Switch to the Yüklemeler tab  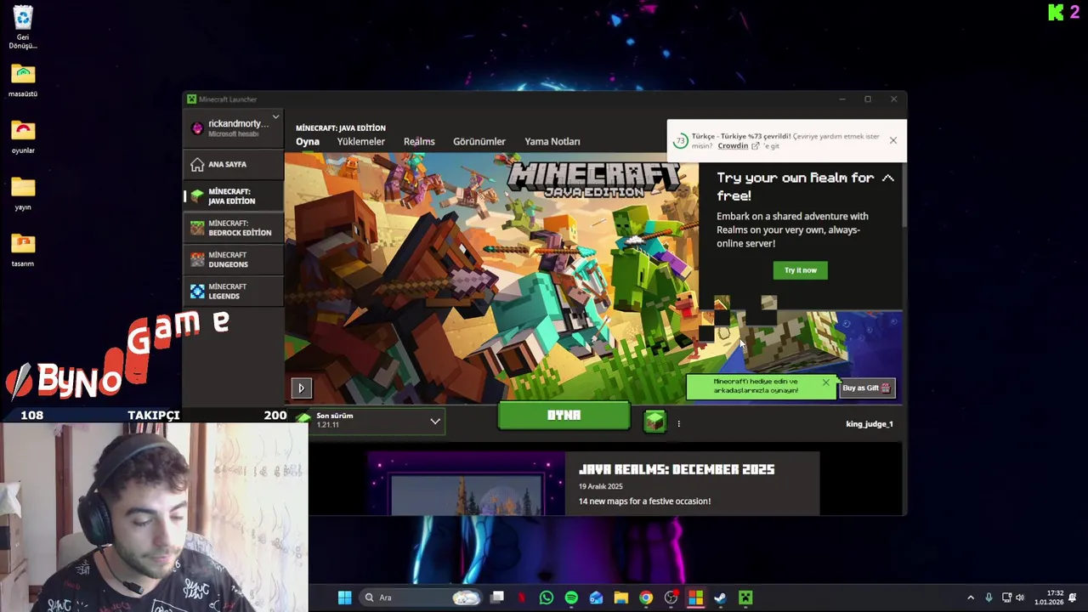point(360,142)
